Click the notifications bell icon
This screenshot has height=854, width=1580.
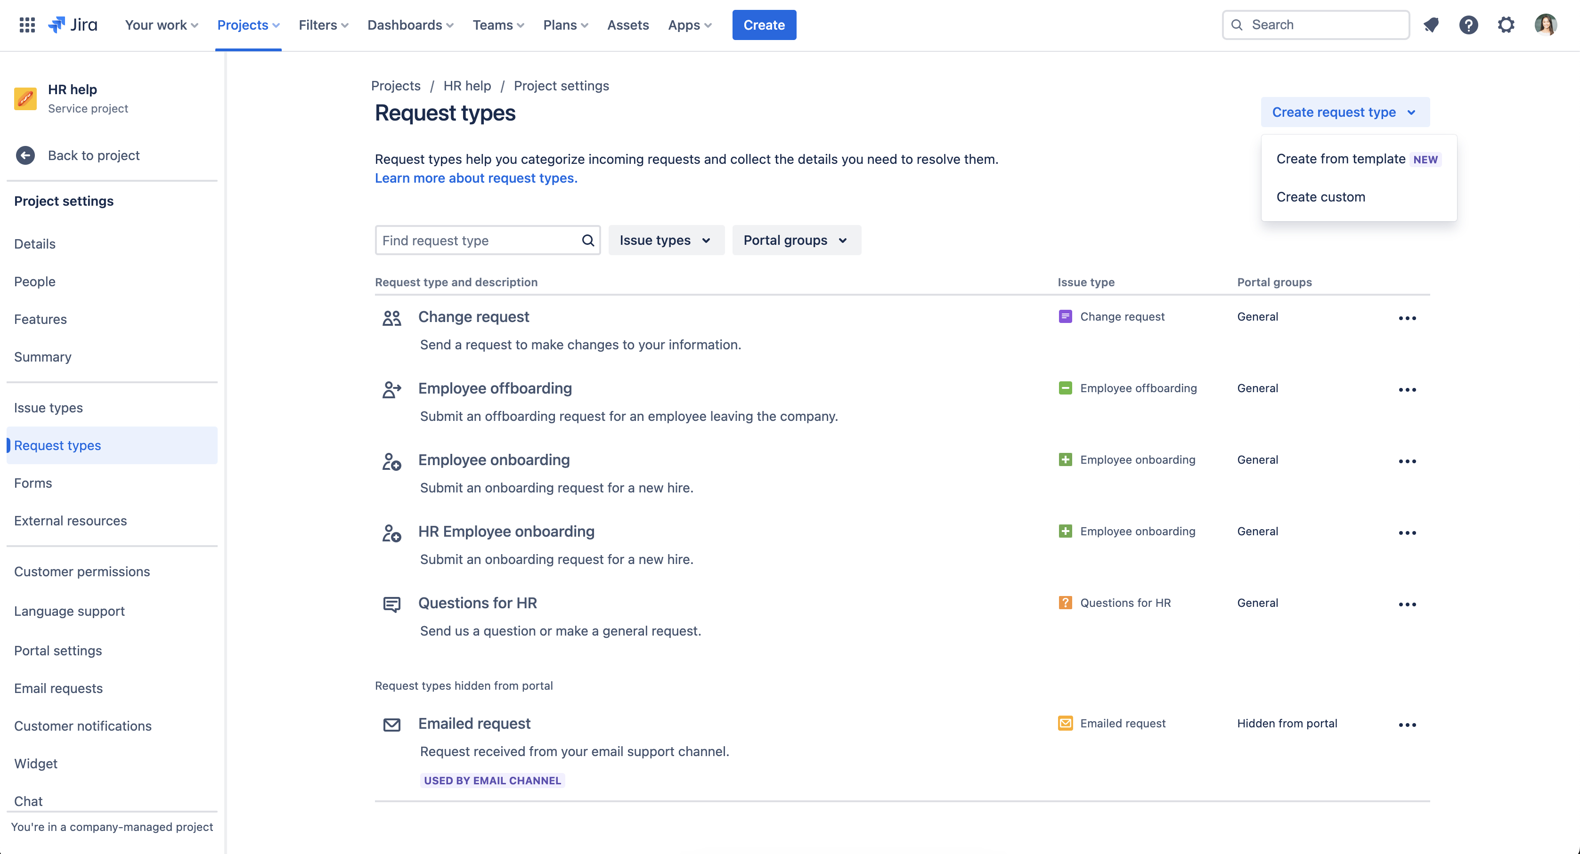click(1431, 25)
